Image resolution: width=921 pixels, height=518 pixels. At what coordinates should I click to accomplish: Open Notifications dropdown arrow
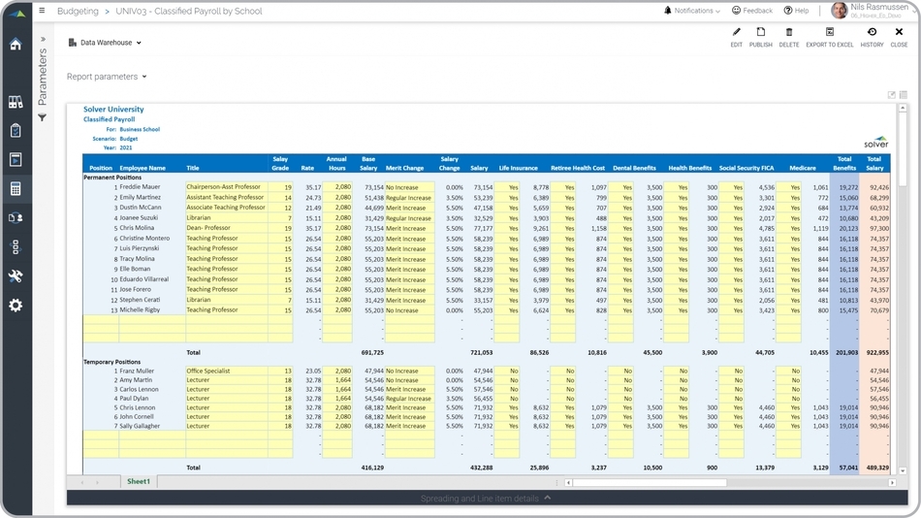coord(717,12)
